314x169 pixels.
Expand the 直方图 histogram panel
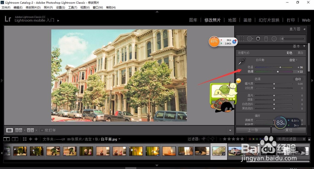304,29
